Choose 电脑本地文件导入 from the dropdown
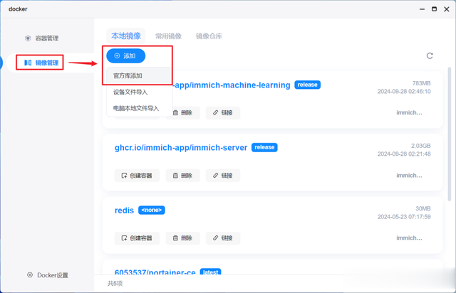Image resolution: width=456 pixels, height=293 pixels. [139, 108]
